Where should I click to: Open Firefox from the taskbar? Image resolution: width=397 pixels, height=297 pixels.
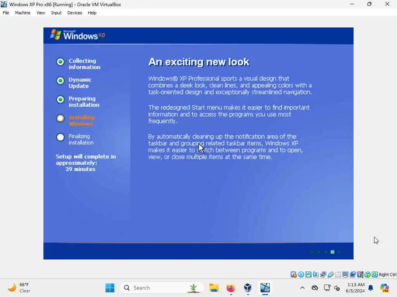[x=231, y=288]
